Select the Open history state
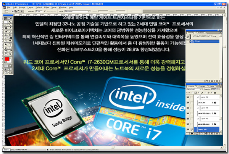The height and width of the screenshot is (154, 229). point(204,42)
